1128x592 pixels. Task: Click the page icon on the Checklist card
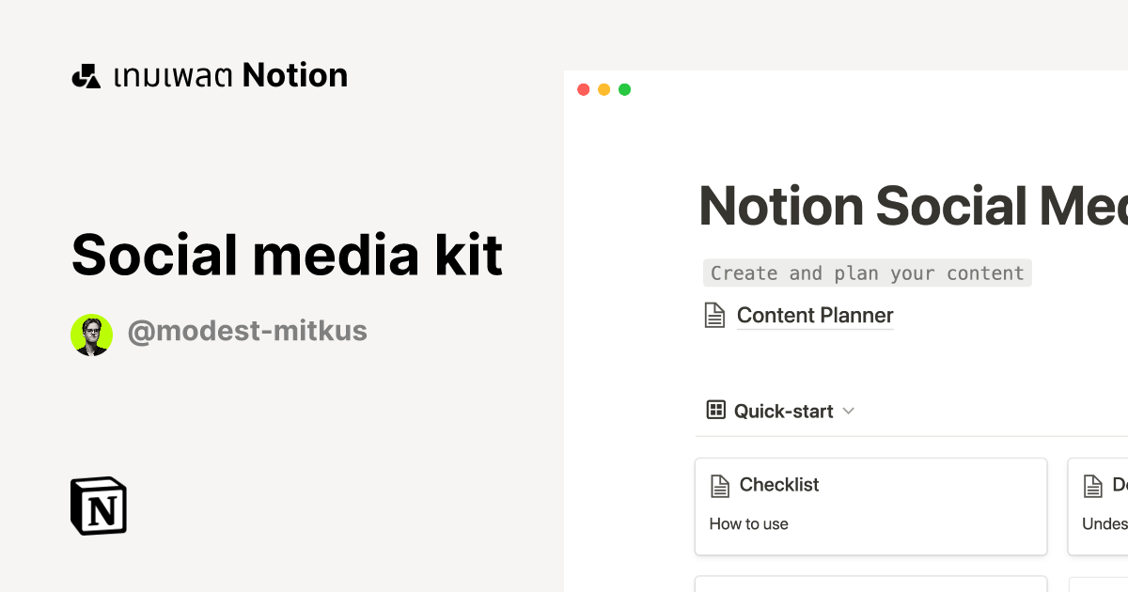point(720,485)
